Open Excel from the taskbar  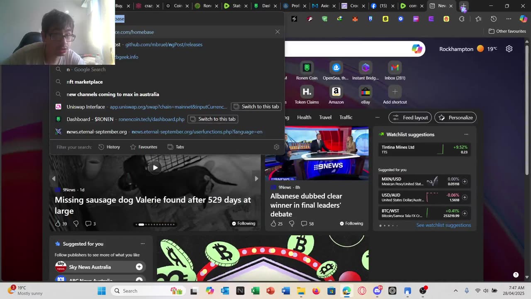tap(256, 291)
